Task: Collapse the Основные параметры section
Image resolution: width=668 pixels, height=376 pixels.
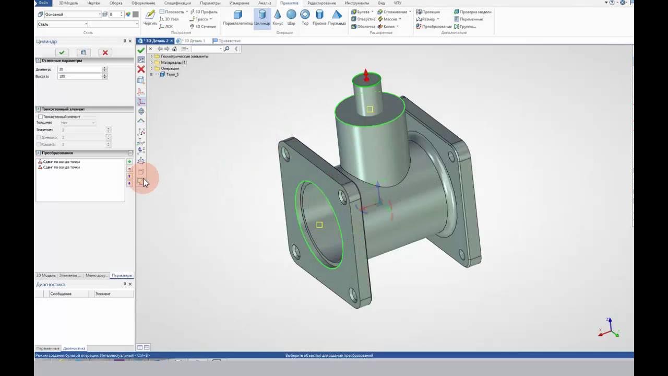Action: 38,61
